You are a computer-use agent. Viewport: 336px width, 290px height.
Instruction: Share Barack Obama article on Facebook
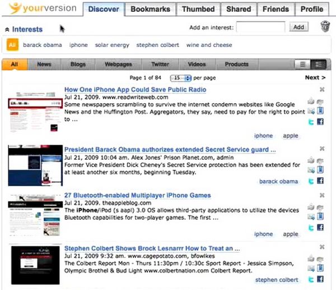[320, 181]
